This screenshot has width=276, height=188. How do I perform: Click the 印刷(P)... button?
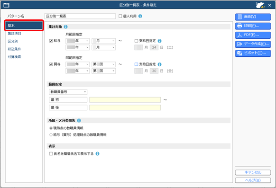[253, 26]
